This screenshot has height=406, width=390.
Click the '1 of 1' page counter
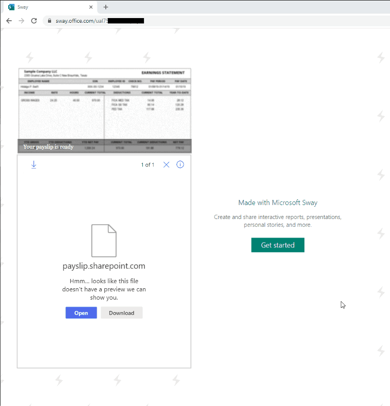point(148,165)
